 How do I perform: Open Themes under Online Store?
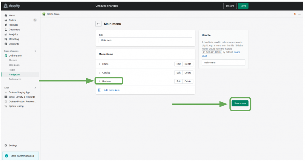(x=13, y=60)
